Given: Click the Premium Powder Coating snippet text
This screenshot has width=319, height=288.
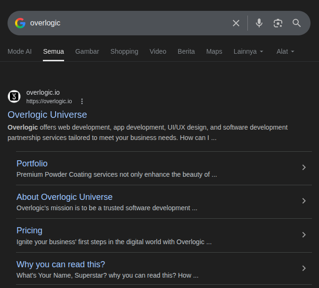Looking at the screenshot, I should (x=116, y=174).
